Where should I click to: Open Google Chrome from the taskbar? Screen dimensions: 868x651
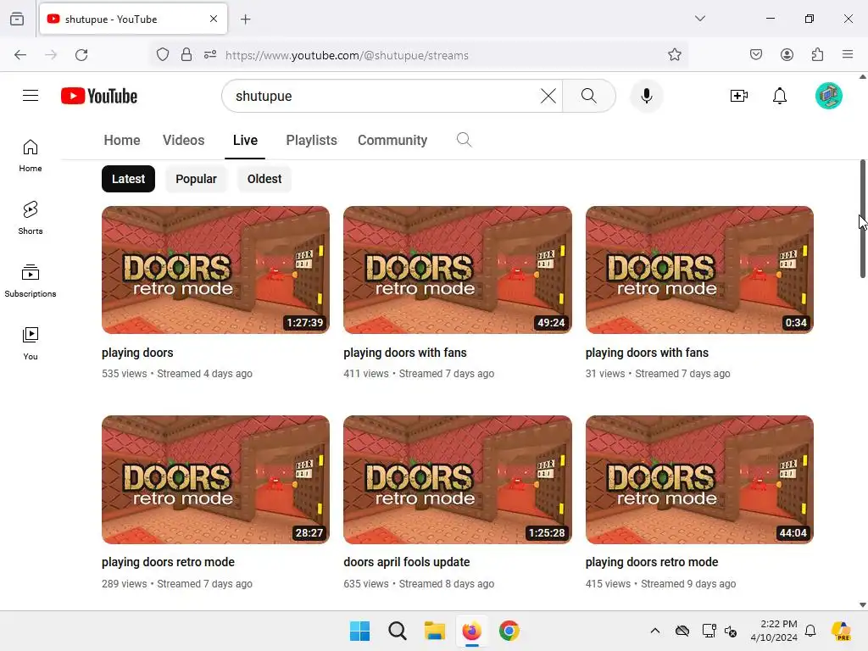(x=509, y=631)
